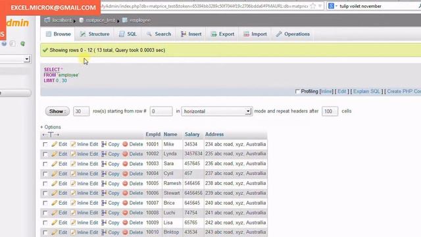
Task: Expand the + Options link
Action: click(51, 127)
